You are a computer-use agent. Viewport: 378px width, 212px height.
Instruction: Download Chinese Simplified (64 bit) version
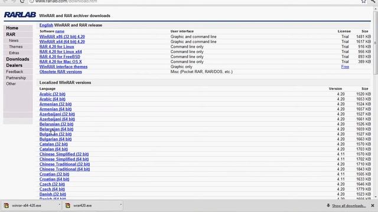coord(64,159)
